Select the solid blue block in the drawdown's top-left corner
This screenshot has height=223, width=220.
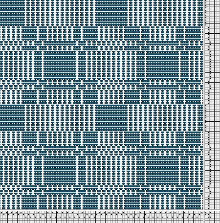12,13
